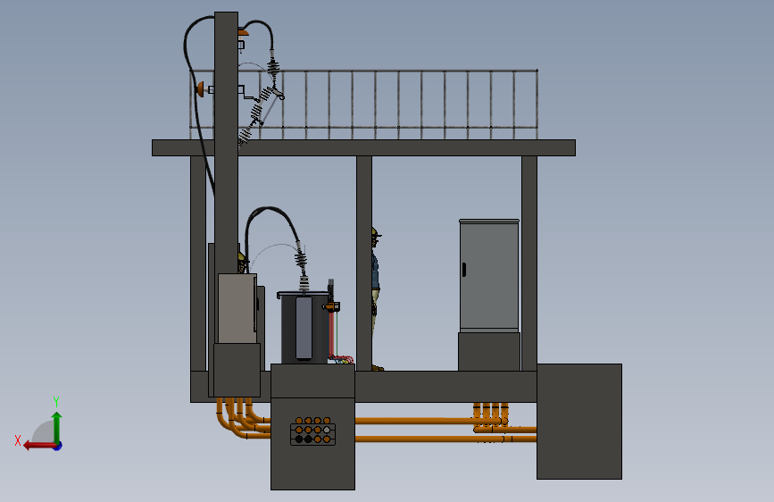Select the large concrete block at bottom right
Screen dimensions: 774x502
(579, 422)
